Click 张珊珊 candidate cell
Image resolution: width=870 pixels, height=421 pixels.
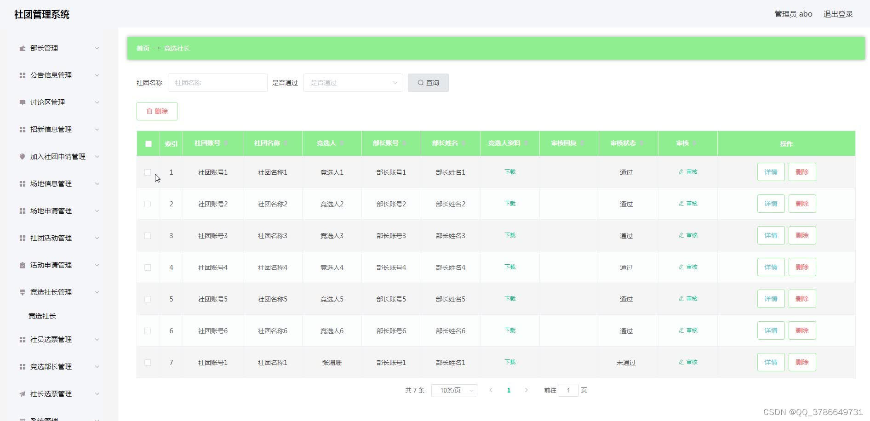coord(332,363)
